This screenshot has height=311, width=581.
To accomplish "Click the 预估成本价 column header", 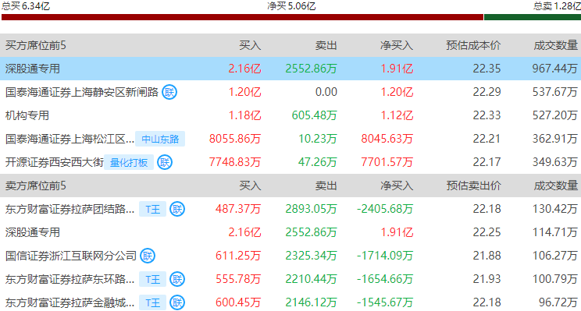I will coord(473,45).
